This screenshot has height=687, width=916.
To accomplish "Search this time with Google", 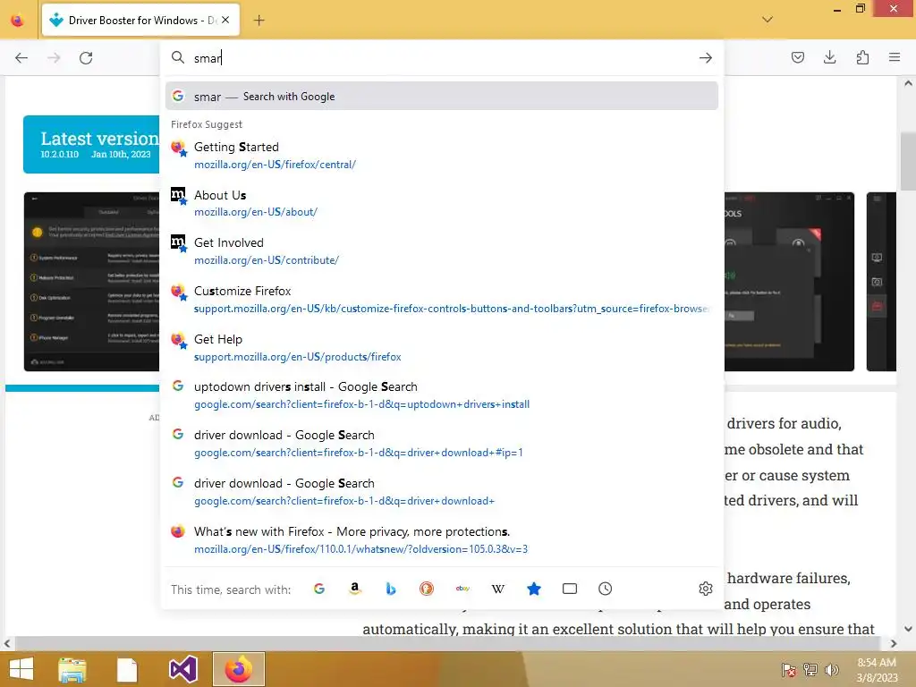I will [x=319, y=589].
